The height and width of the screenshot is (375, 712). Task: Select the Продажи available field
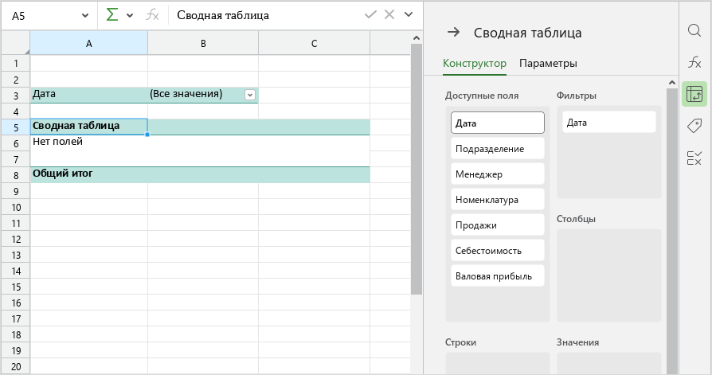pyautogui.click(x=498, y=225)
